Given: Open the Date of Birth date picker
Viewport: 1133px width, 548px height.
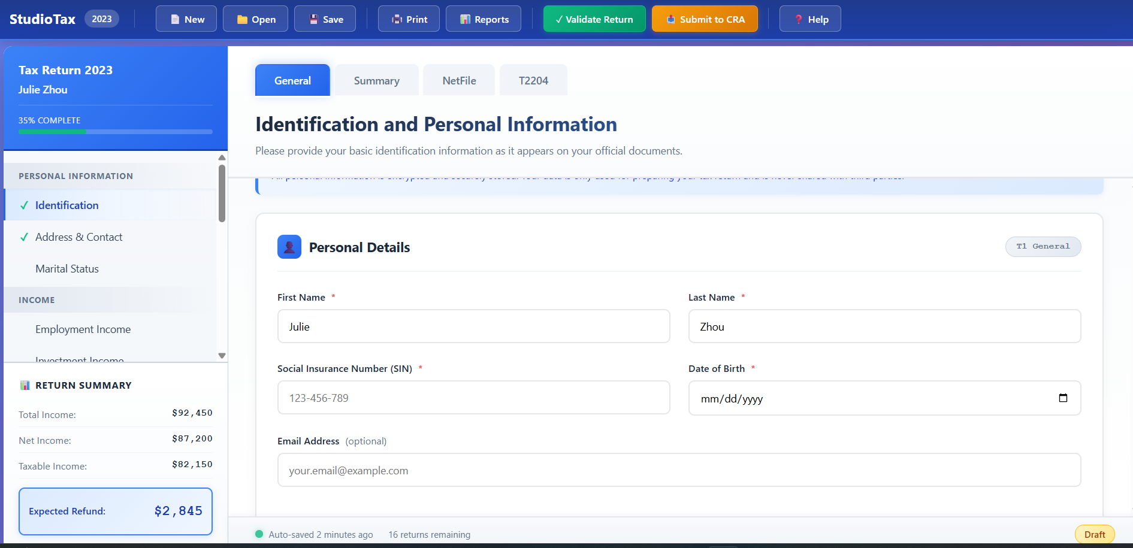Looking at the screenshot, I should pos(1063,398).
